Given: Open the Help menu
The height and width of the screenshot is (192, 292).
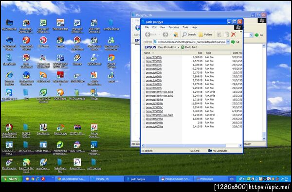Looking at the screenshot, I should point(194,27).
